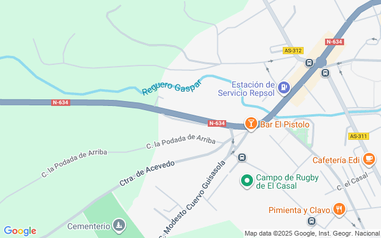Image resolution: width=381 pixels, height=238 pixels.
Task: Click the AS-312 yellow road shield
Action: [293, 51]
